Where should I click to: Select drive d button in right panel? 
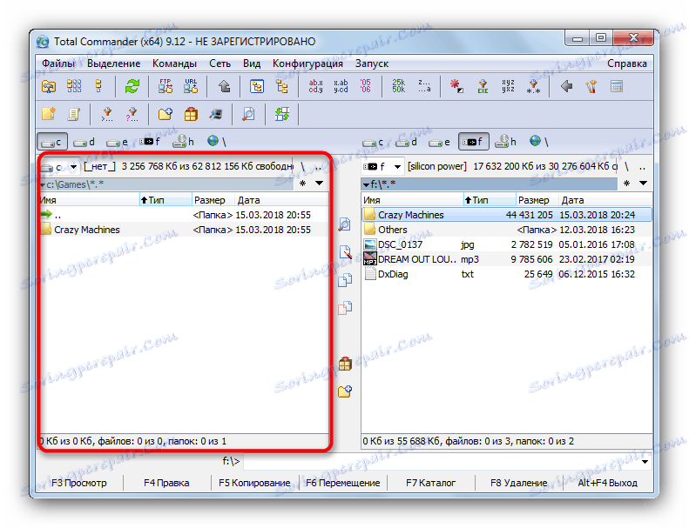(406, 142)
